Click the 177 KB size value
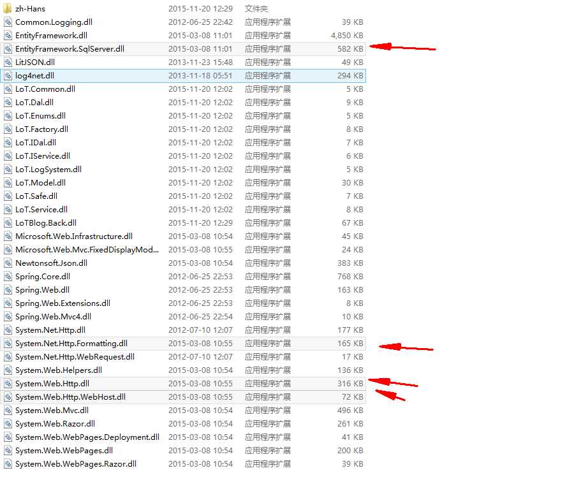This screenshot has width=574, height=503. (x=350, y=330)
